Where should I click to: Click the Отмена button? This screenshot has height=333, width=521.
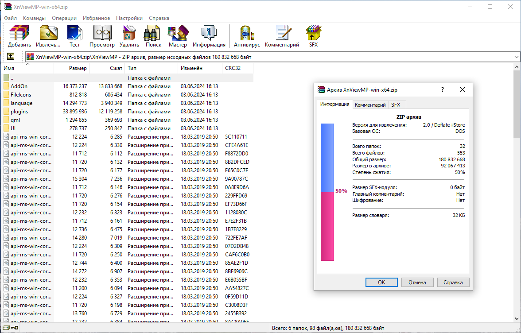(x=417, y=282)
